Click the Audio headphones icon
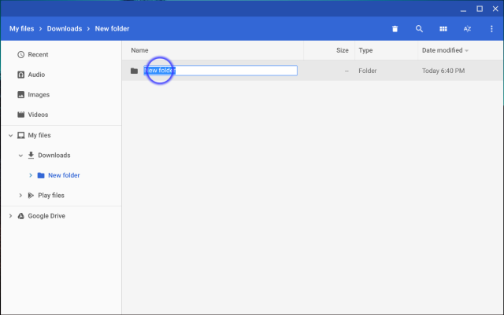 [21, 75]
